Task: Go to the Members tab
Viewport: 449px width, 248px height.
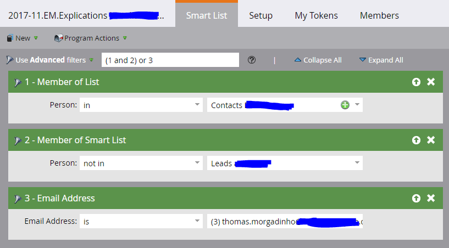Action: (379, 15)
